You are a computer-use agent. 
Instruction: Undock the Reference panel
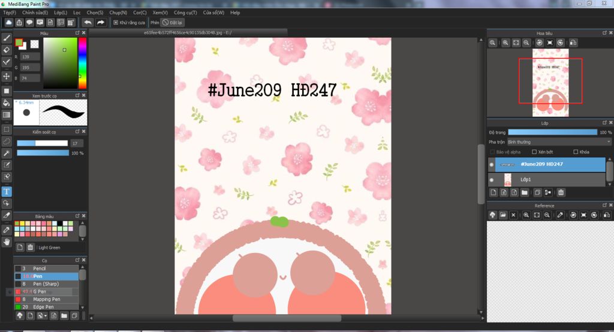(604, 205)
